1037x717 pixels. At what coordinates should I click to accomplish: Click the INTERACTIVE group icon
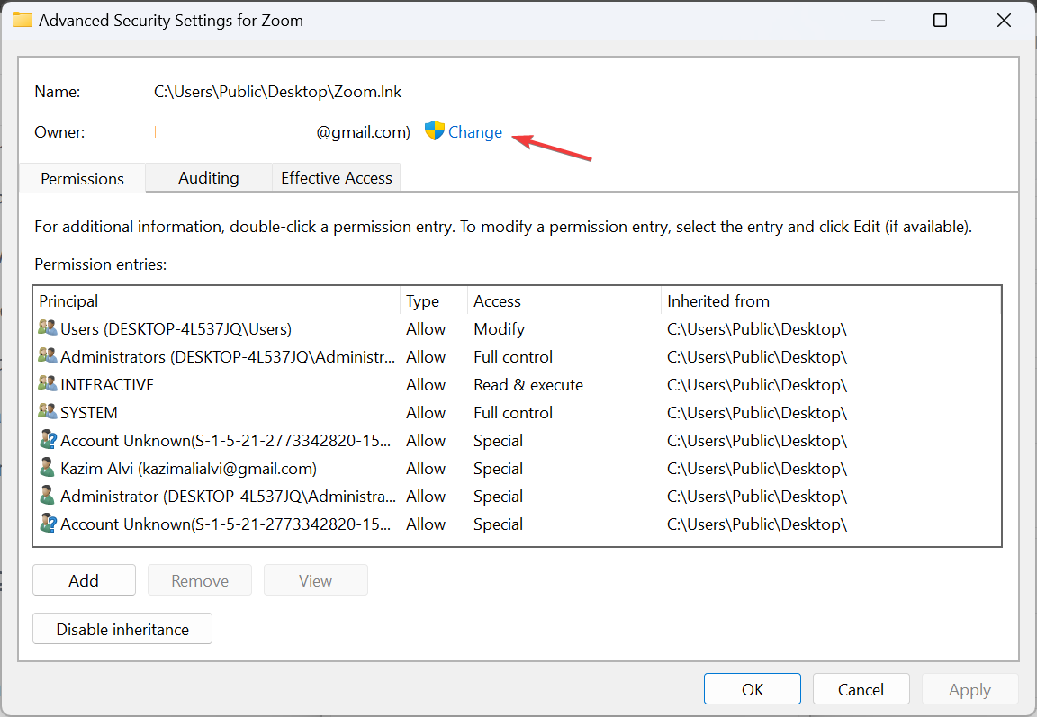point(48,383)
